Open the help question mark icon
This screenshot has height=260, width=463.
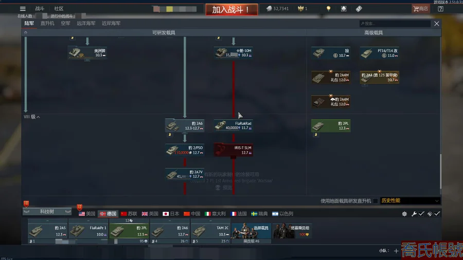pos(440,9)
